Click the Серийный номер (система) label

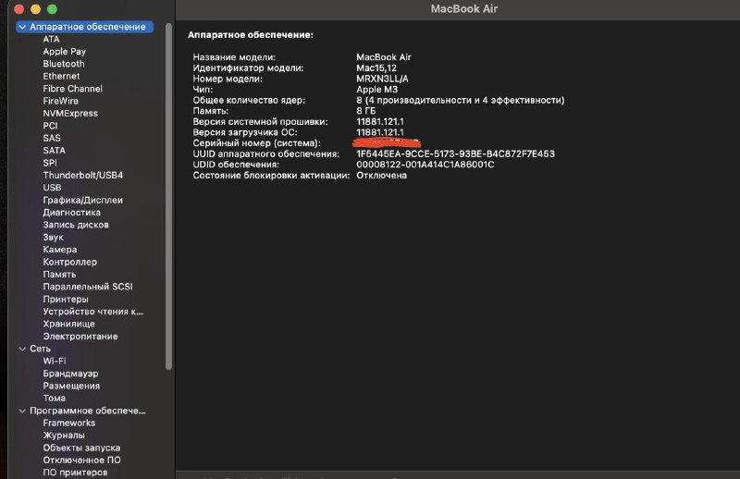[256, 143]
